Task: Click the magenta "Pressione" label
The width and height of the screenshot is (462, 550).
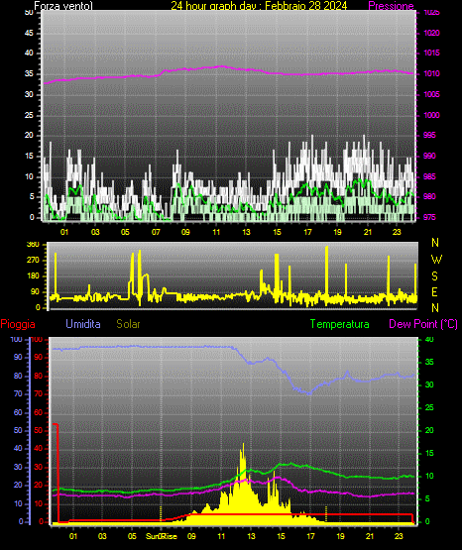Action: [x=391, y=6]
